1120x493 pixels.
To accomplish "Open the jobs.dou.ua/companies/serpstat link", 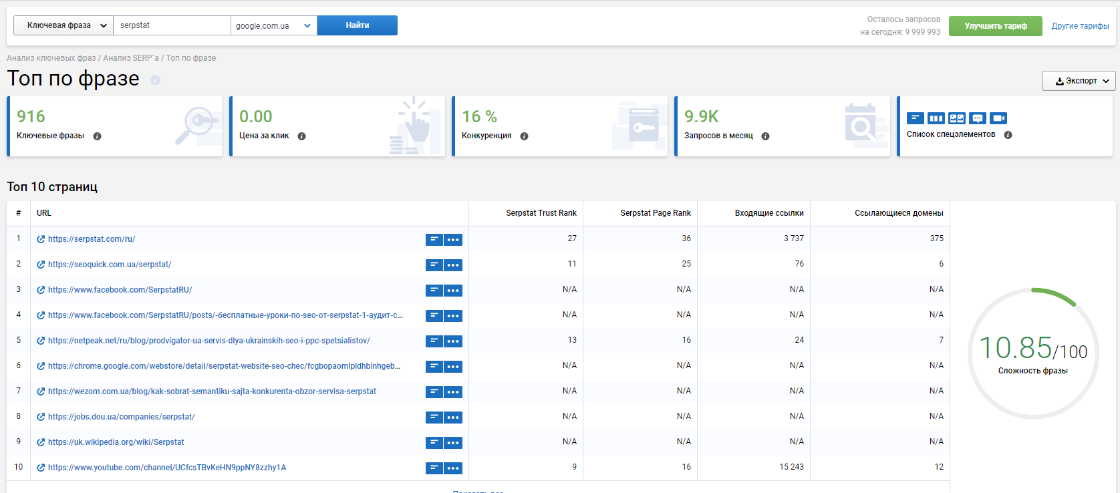I will 121,417.
